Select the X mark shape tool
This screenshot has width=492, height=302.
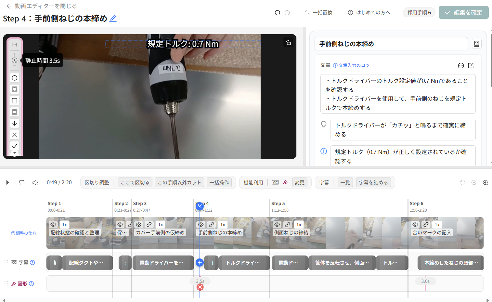coord(15,135)
